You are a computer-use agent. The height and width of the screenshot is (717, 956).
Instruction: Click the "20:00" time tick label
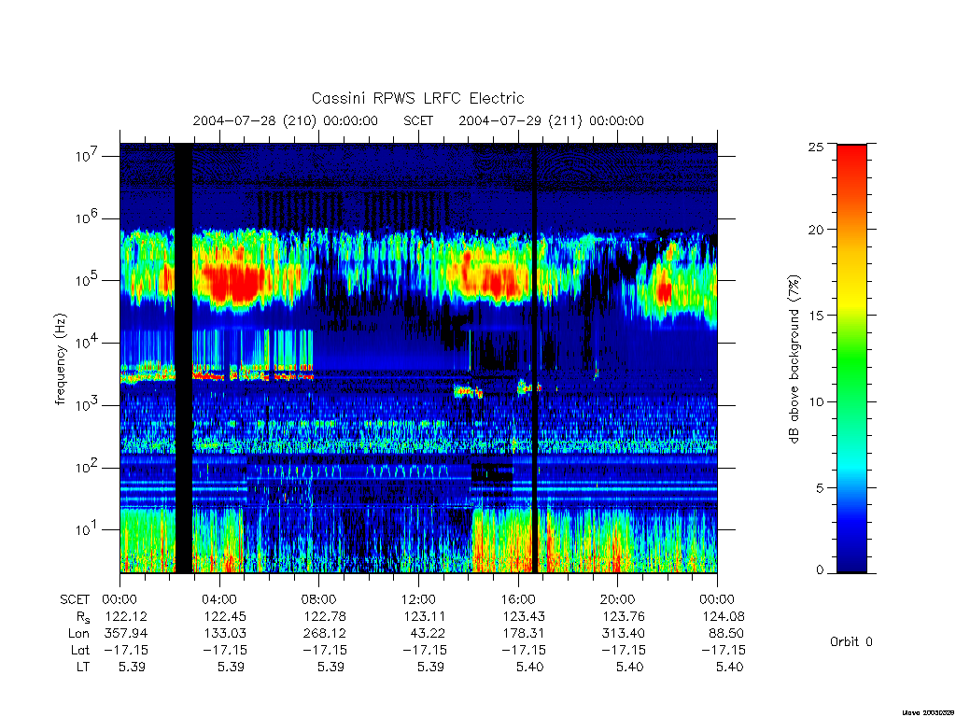tap(618, 599)
